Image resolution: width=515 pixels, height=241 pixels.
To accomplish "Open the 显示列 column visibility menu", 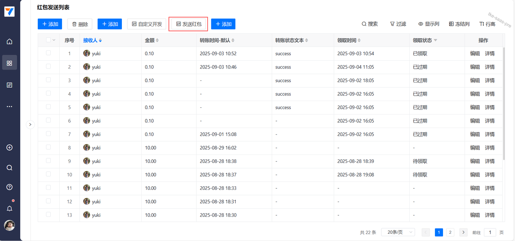I will 428,24.
